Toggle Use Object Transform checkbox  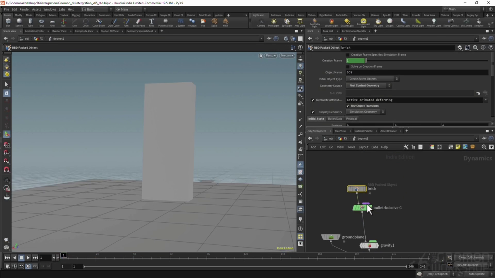click(x=348, y=106)
